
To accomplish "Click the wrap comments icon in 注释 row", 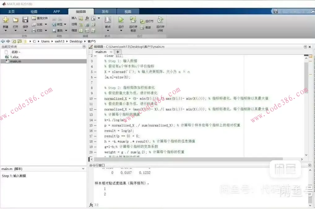I will [x=93, y=24].
